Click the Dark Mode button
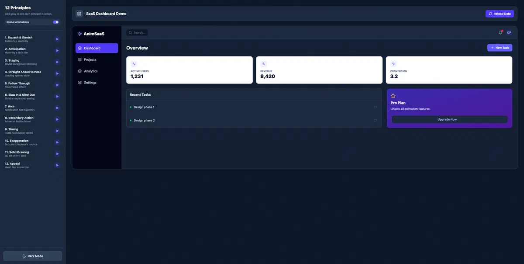524x264 pixels. click(x=33, y=256)
